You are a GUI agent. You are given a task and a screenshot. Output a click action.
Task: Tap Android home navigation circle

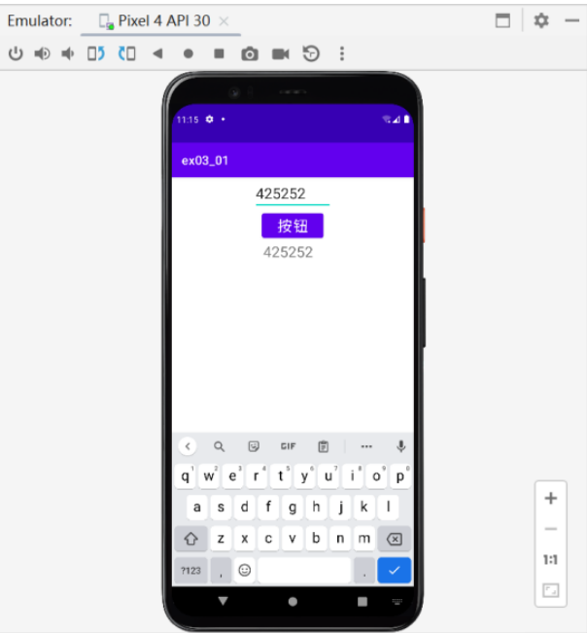pos(293,602)
